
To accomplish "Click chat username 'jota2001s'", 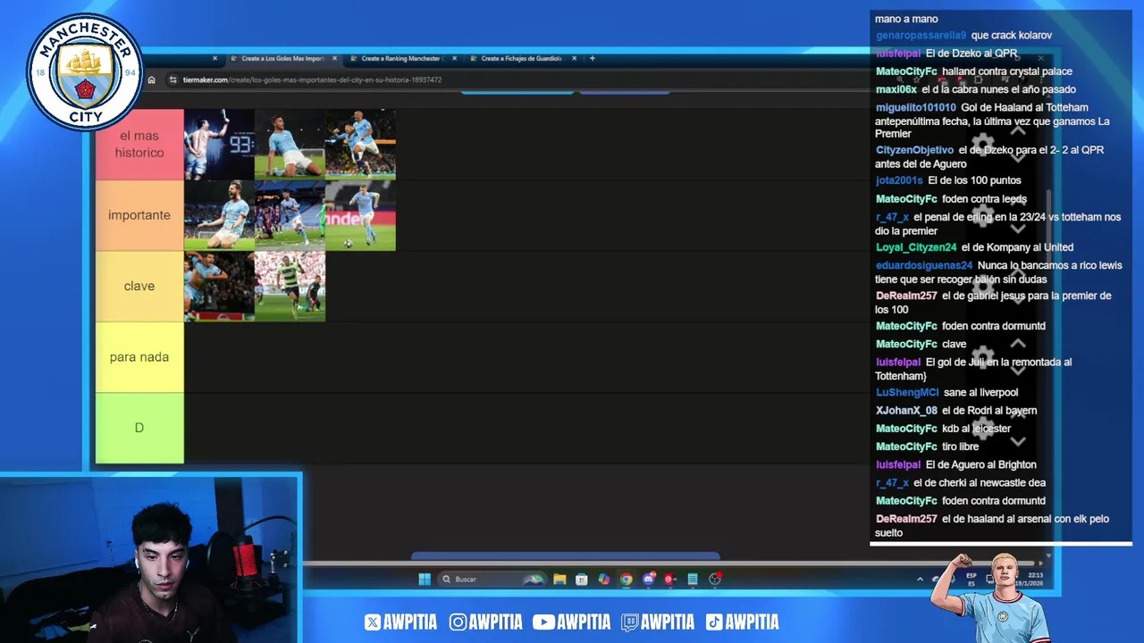I will pos(899,180).
